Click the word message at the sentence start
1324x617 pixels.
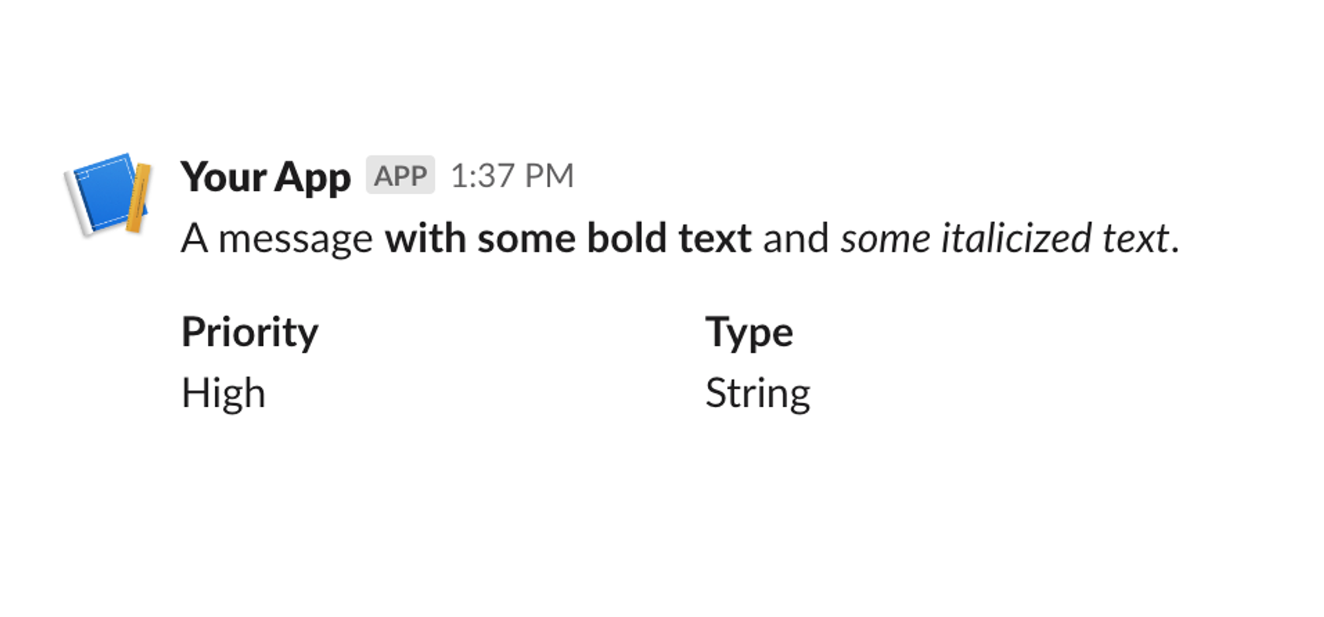298,237
